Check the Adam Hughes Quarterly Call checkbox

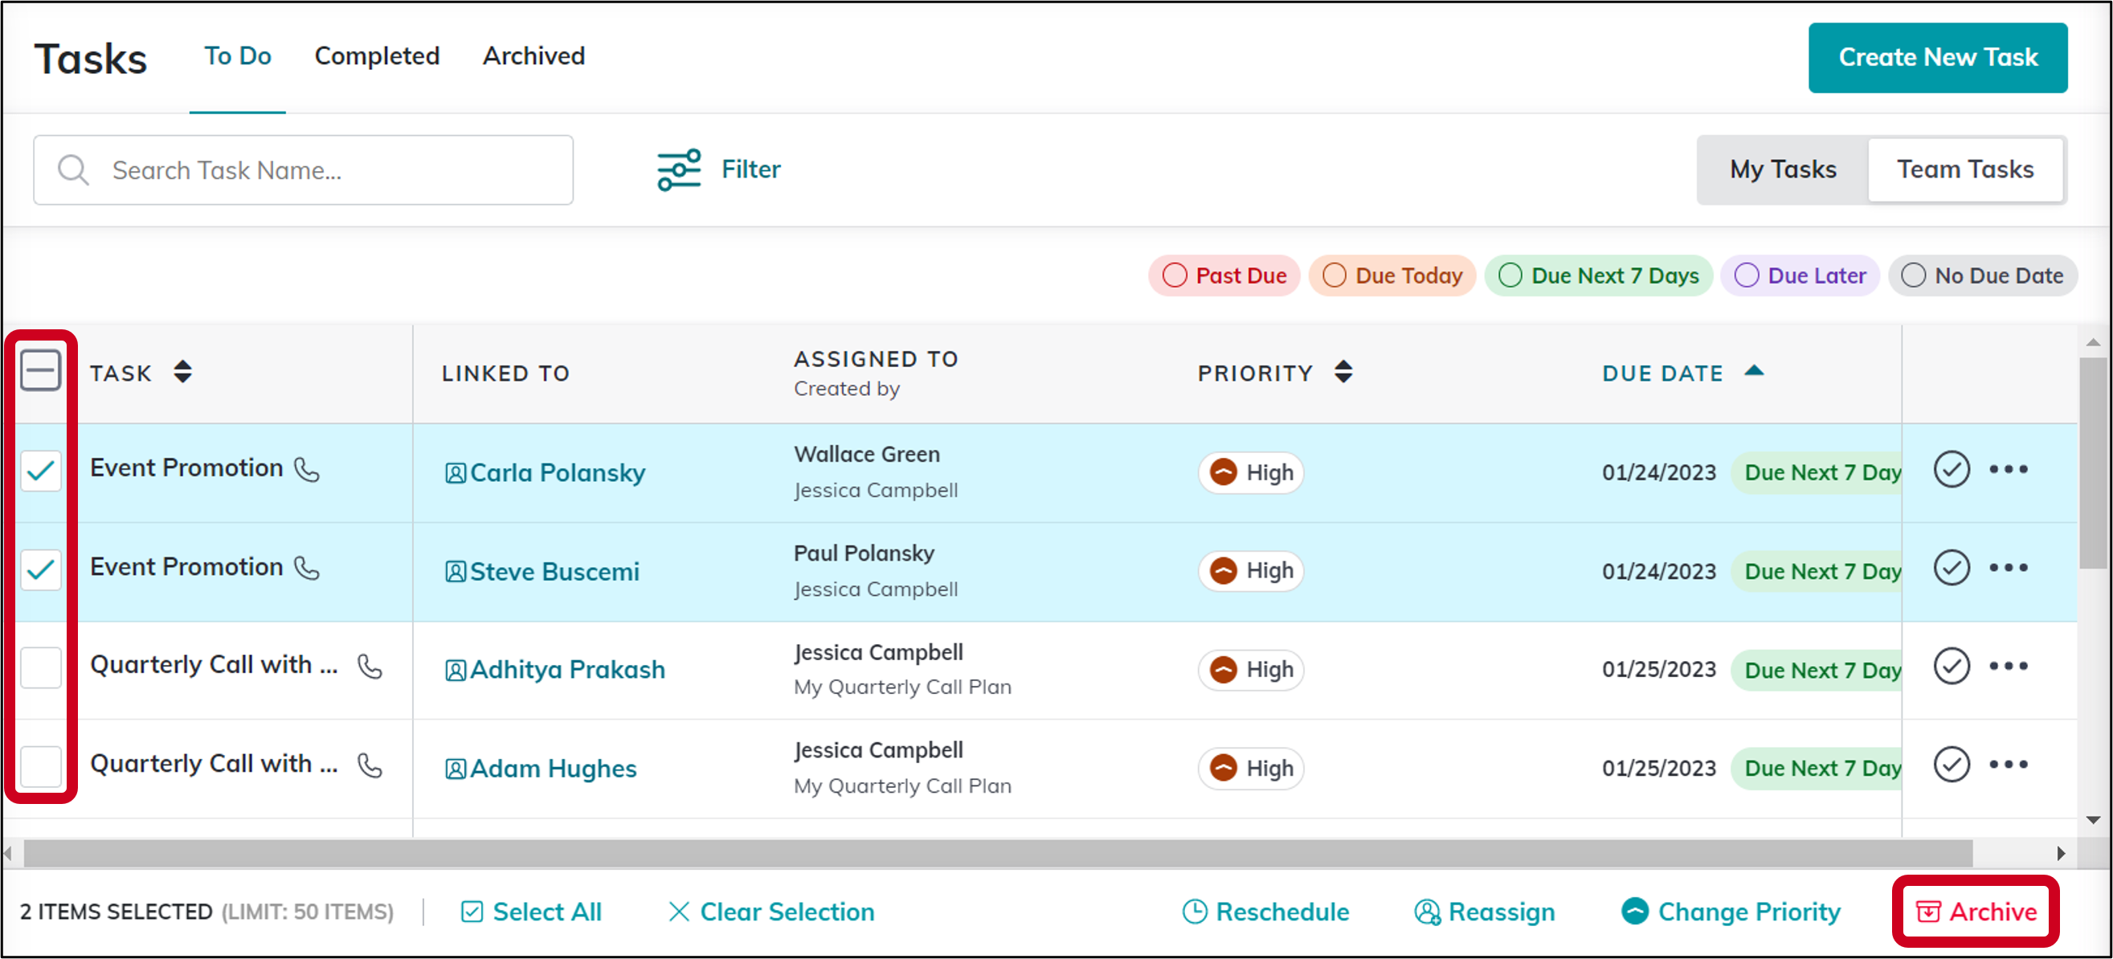click(40, 766)
